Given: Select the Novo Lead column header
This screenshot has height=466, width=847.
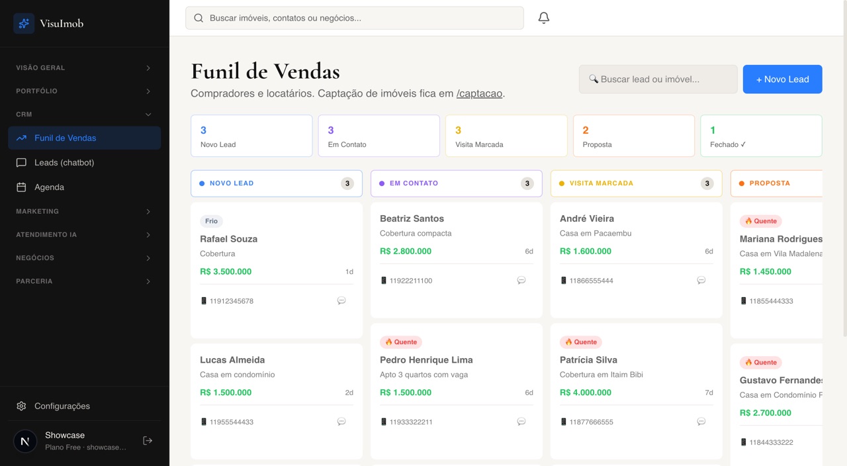Looking at the screenshot, I should pyautogui.click(x=277, y=183).
